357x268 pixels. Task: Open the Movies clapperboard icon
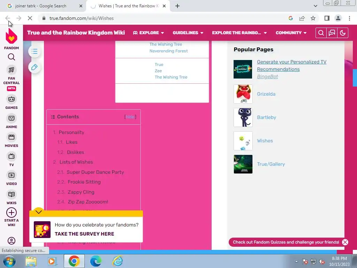click(x=12, y=137)
